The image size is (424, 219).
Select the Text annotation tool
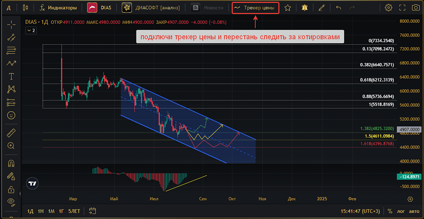[x=11, y=77]
